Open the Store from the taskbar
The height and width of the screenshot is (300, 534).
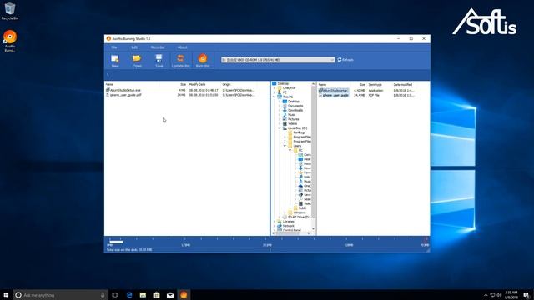[156, 295]
